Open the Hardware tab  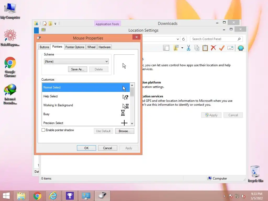pos(104,47)
